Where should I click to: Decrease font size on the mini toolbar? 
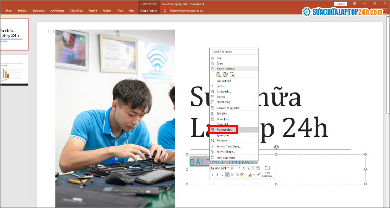coord(249,168)
